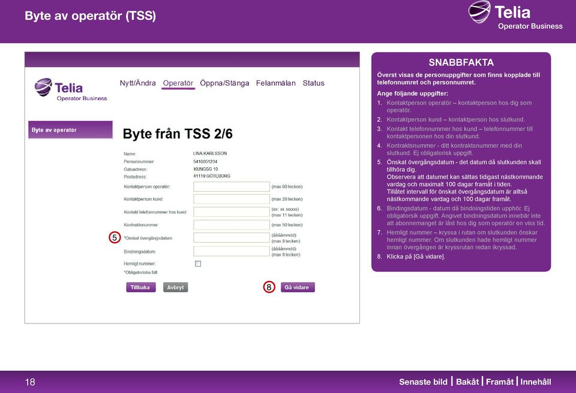576x393 pixels.
Task: Open the Senaste bild link
Action: [423, 382]
